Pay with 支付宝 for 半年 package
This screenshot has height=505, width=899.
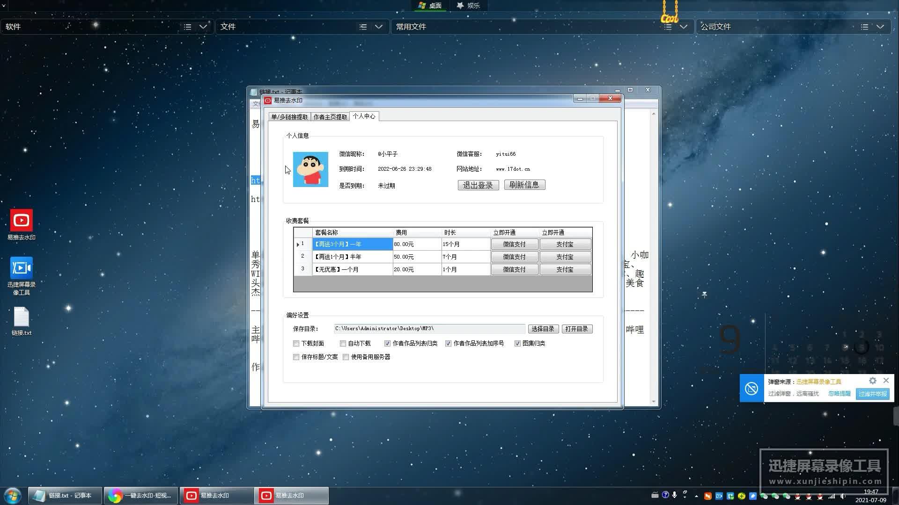click(565, 257)
